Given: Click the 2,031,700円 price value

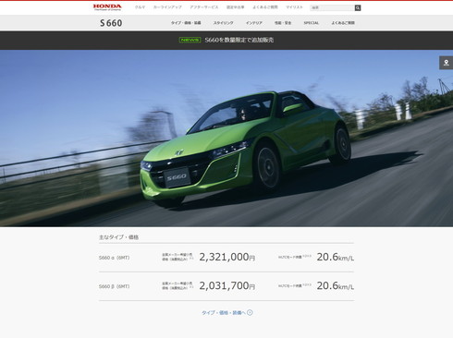Looking at the screenshot, I should click(227, 285).
